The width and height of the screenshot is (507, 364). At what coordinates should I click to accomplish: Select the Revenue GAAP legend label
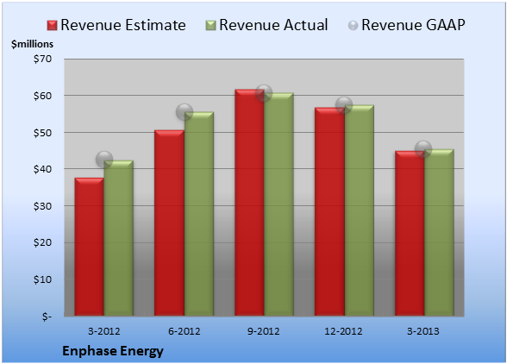[x=414, y=25]
